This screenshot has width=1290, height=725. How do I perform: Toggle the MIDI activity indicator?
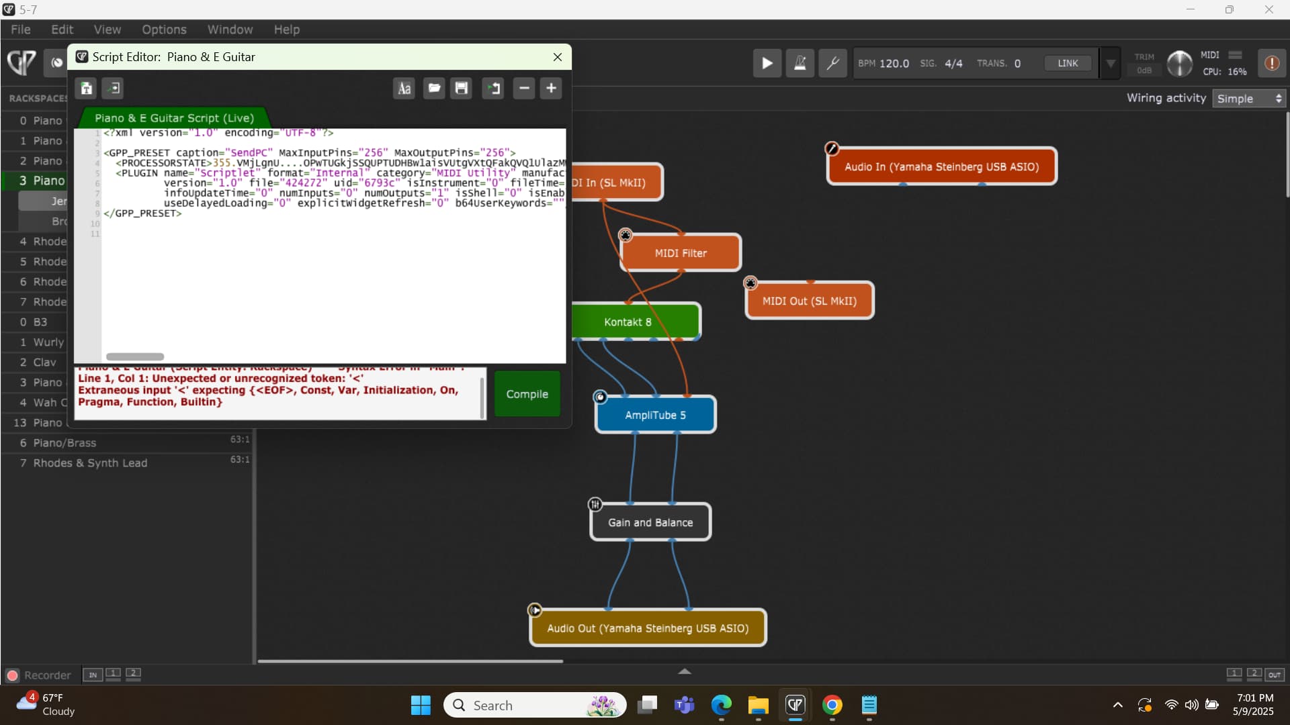pos(1235,55)
